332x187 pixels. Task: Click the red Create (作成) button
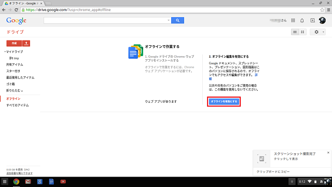point(14,43)
